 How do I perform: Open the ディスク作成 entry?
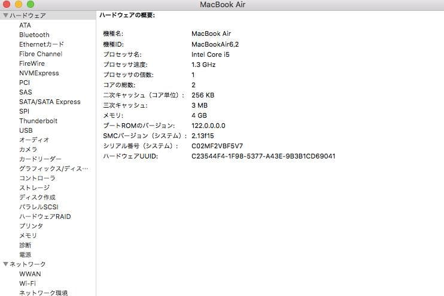click(37, 197)
